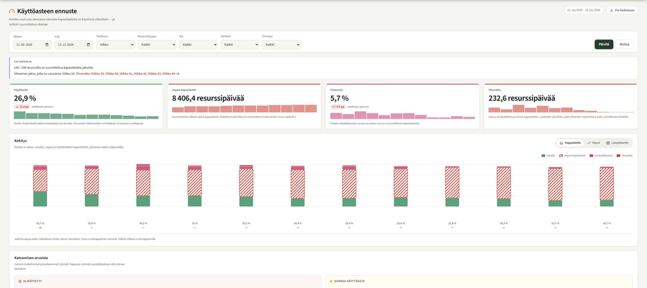647x288 pixels.
Task: Switch to the Lämpökartta chart tab
Action: pos(617,143)
